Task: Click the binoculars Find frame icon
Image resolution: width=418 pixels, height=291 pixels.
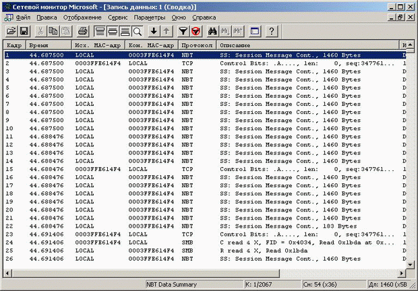Action: tap(212, 31)
